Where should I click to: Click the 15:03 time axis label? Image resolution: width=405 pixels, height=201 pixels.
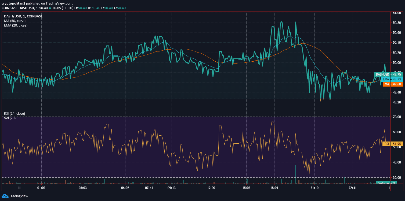pos(246,188)
